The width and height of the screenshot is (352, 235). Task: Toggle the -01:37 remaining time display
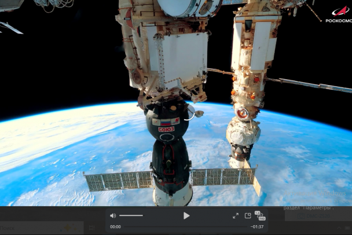(257, 227)
